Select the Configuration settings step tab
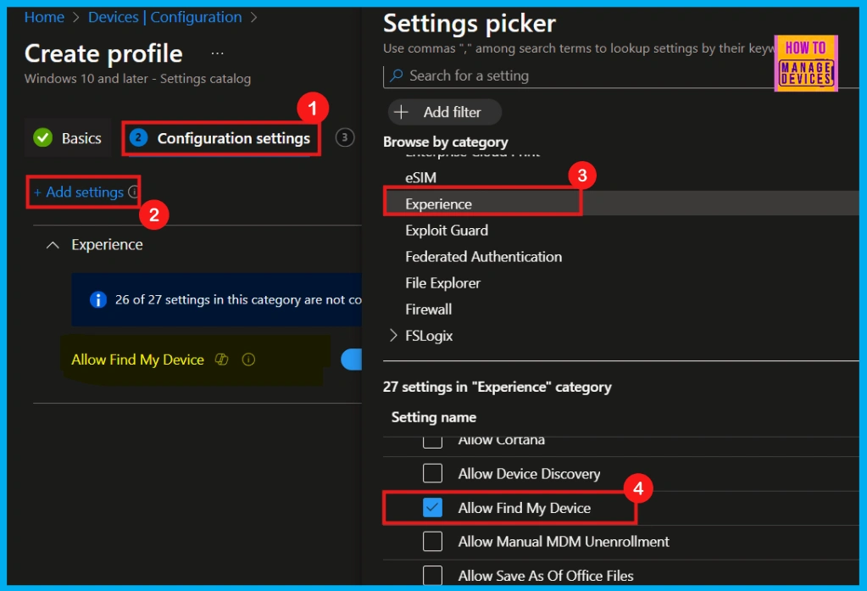 tap(220, 138)
